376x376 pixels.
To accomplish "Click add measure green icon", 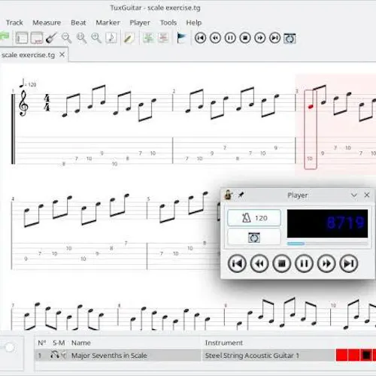I will pyautogui.click(x=148, y=38).
